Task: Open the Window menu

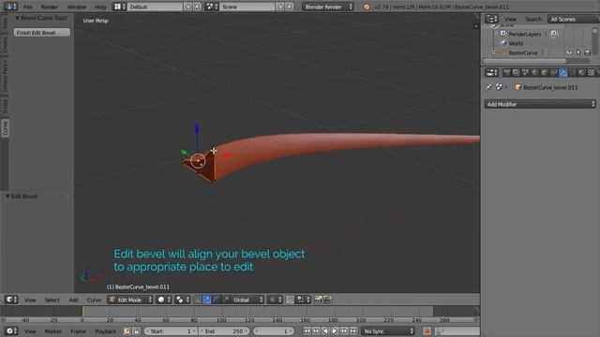Action: pyautogui.click(x=77, y=7)
